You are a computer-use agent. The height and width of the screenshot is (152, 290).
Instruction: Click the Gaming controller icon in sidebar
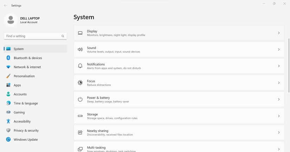[x=8, y=112]
